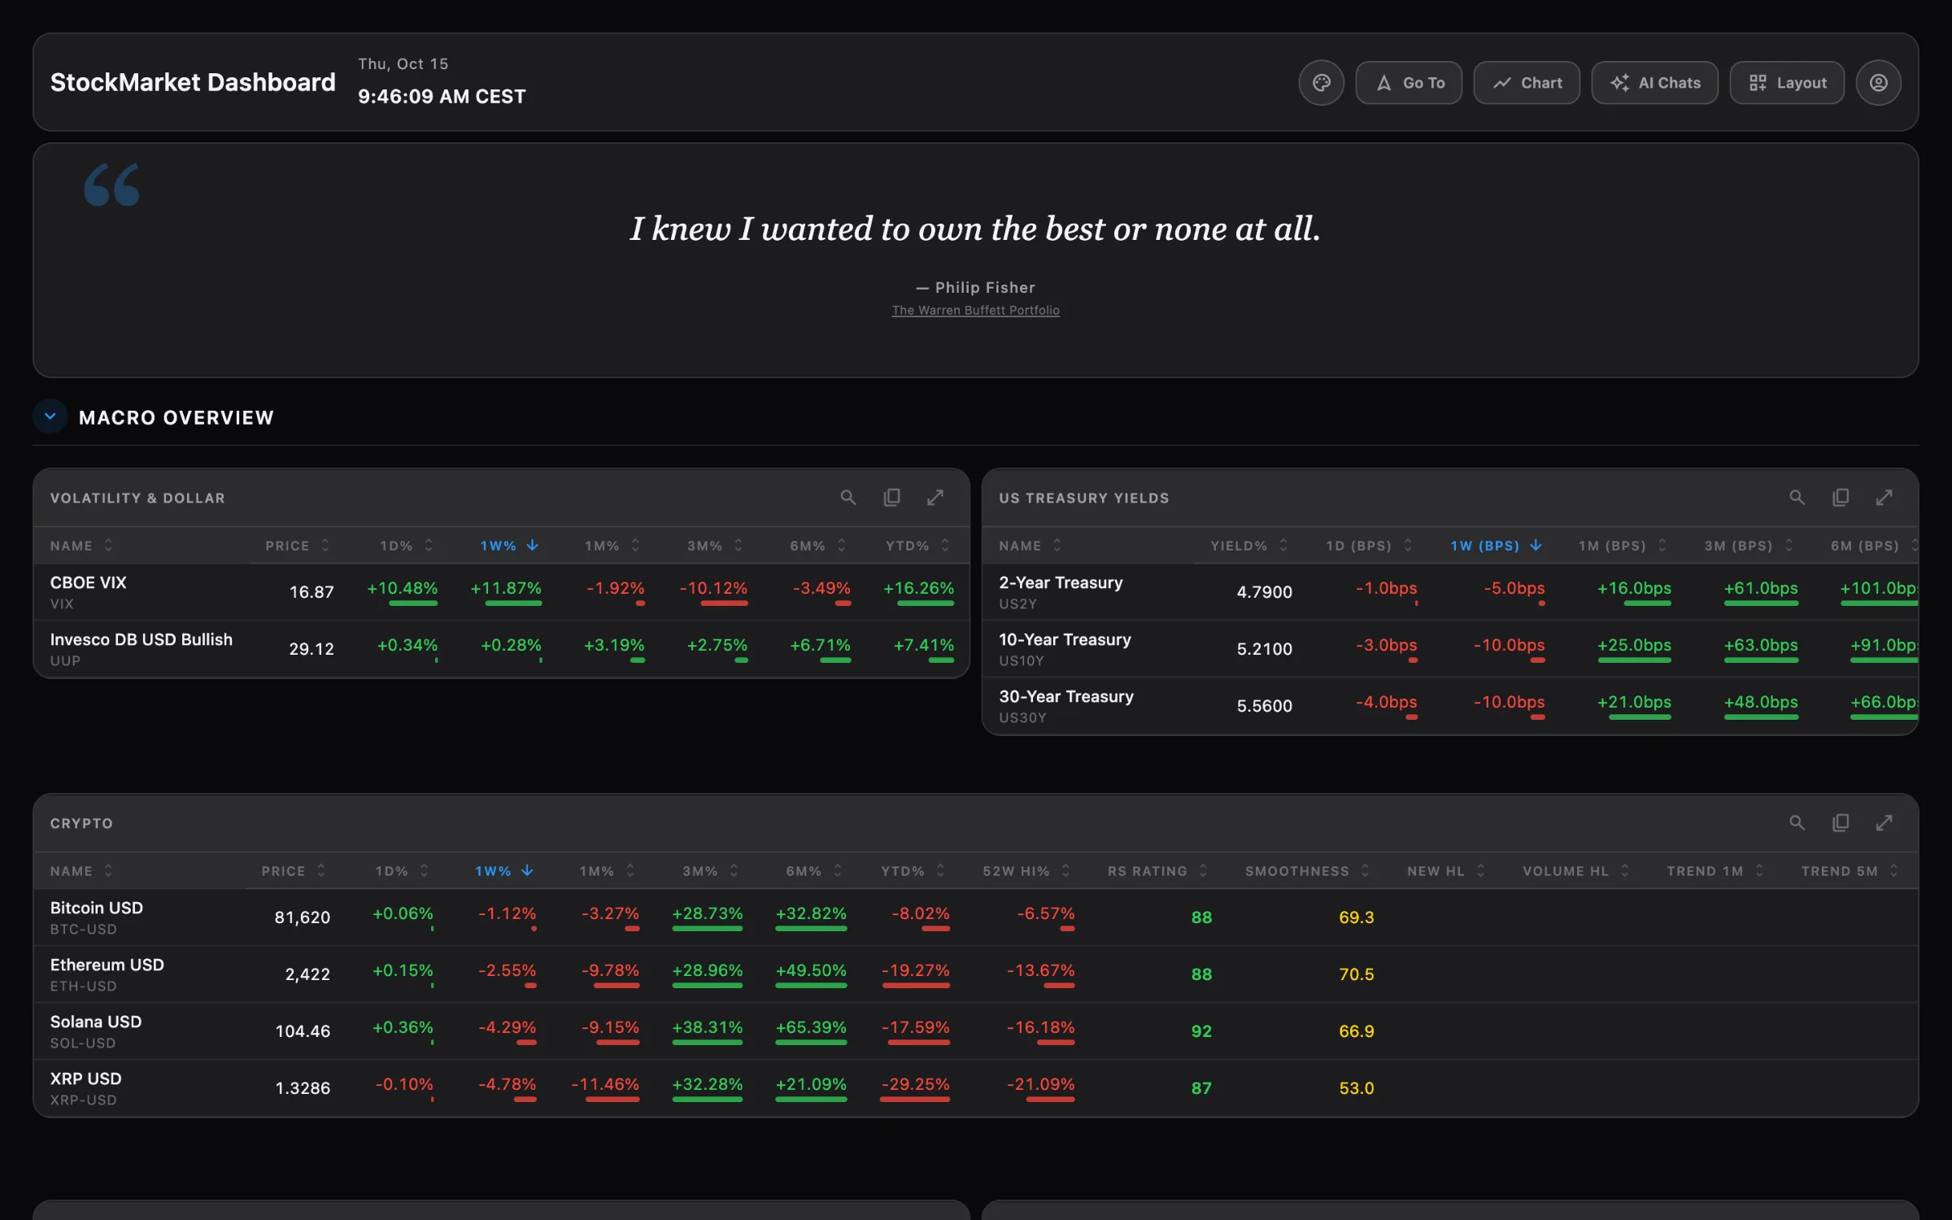Sort Volatility table by 1D%

click(x=407, y=546)
